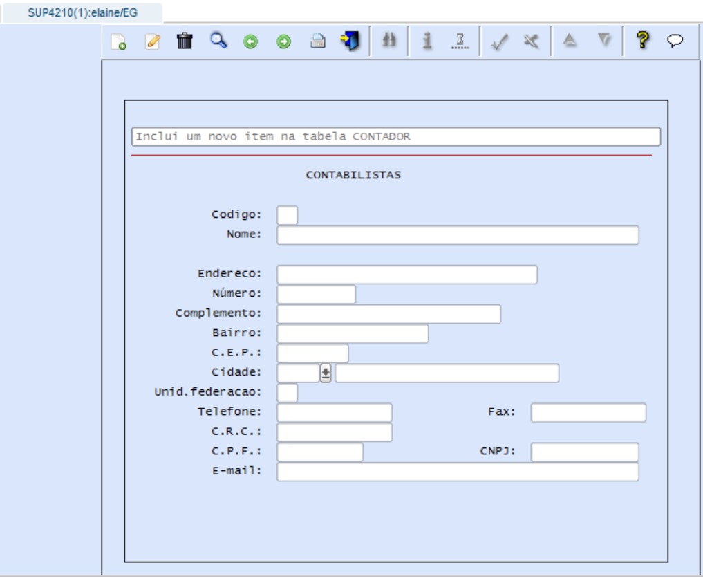Click the 'Fax:' label
Image resolution: width=703 pixels, height=583 pixels.
(x=502, y=411)
